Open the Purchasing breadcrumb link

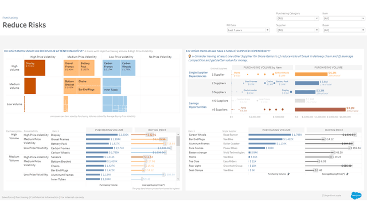click(10, 18)
